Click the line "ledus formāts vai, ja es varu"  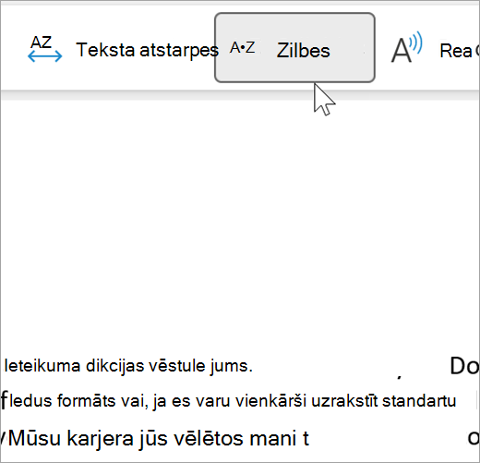click(158, 401)
